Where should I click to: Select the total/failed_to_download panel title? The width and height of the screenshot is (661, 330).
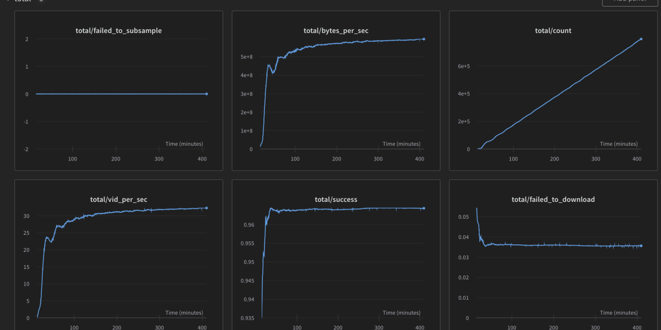(553, 200)
